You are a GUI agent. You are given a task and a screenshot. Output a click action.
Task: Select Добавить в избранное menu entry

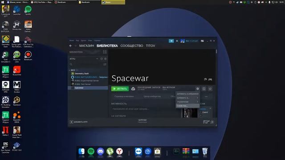(187, 94)
